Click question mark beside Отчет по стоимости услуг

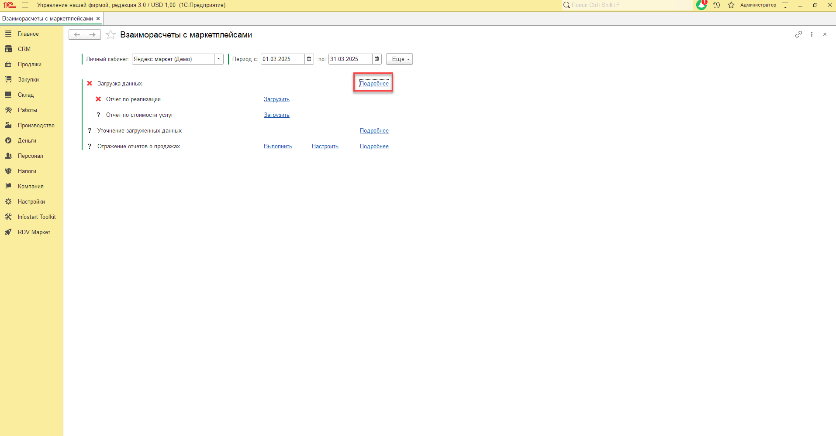tap(98, 115)
